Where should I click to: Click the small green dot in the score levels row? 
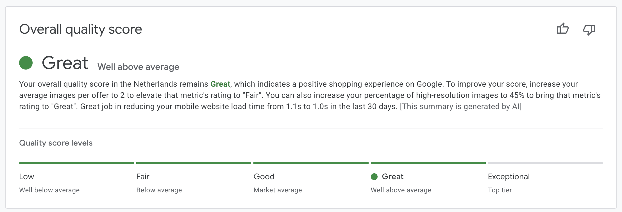click(374, 177)
